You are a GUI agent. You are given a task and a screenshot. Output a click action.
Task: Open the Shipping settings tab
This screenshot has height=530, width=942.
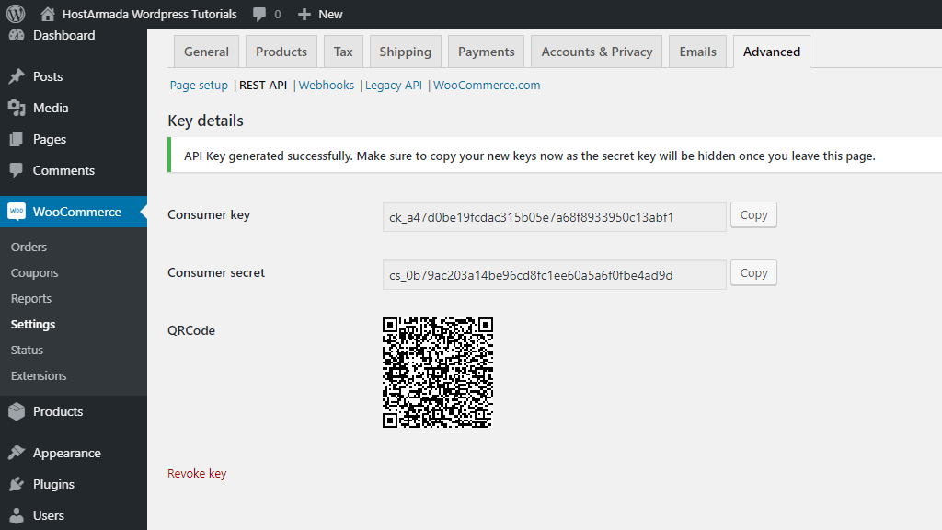(x=405, y=52)
